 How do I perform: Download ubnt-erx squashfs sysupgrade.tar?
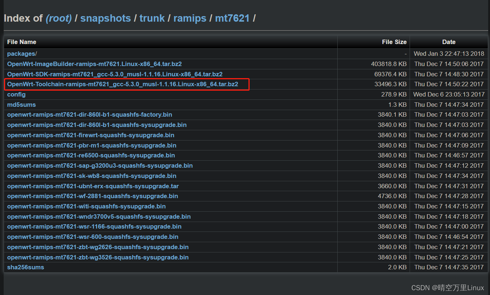coord(93,186)
